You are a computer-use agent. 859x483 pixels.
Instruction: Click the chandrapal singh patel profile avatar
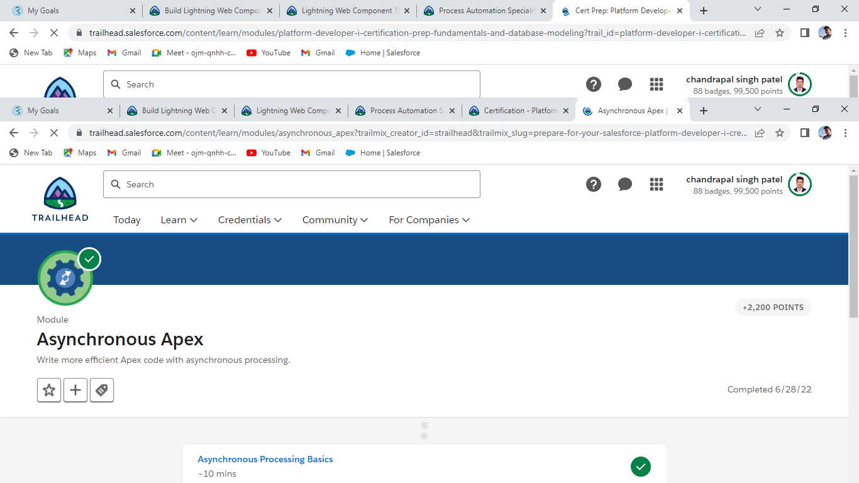(800, 184)
